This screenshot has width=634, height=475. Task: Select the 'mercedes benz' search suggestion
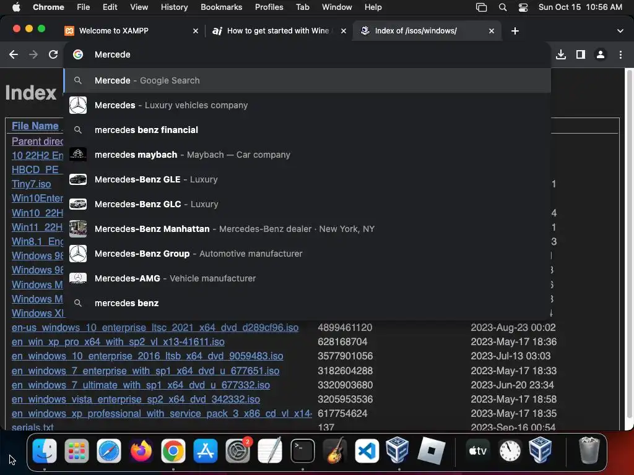point(307,303)
